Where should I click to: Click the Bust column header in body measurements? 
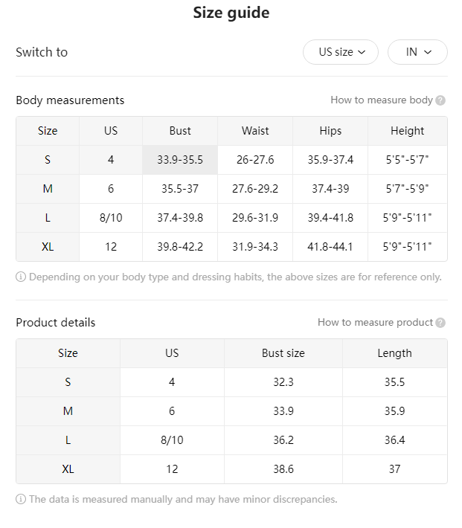point(180,131)
